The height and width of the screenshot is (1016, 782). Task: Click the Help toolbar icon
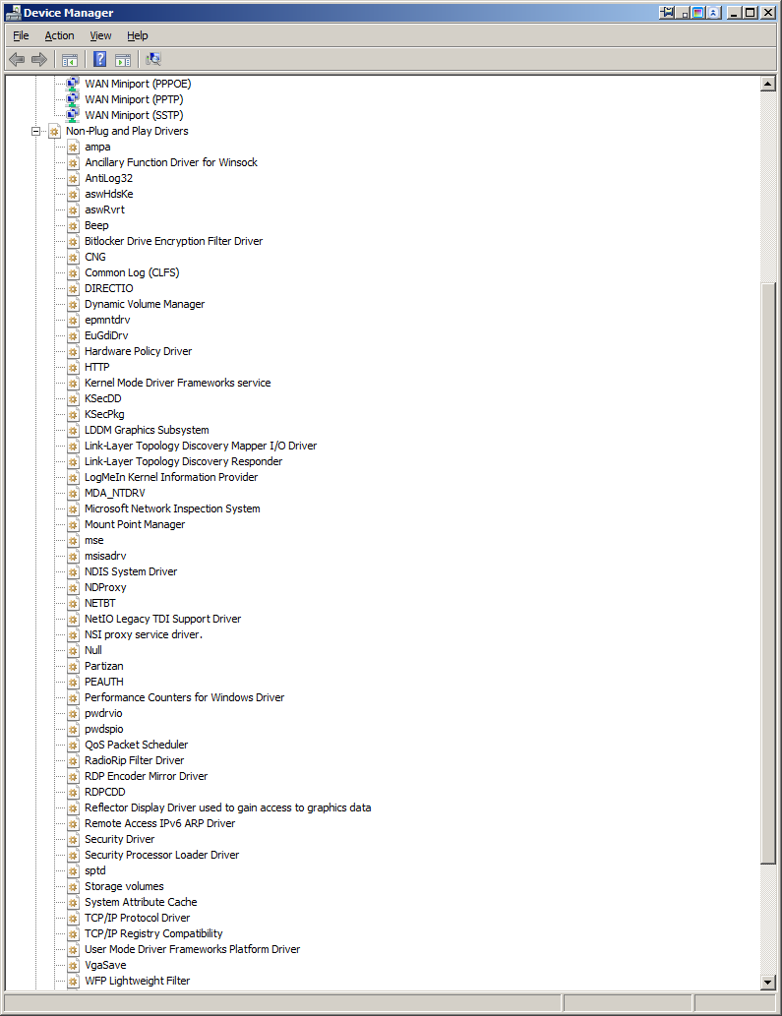coord(100,59)
